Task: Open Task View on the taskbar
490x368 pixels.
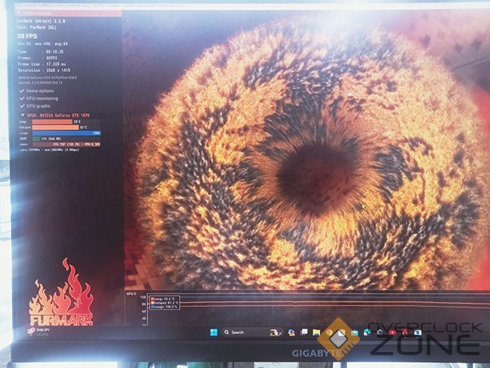Action: pos(304,332)
